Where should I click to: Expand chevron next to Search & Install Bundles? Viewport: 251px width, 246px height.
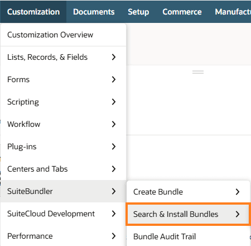click(x=238, y=214)
